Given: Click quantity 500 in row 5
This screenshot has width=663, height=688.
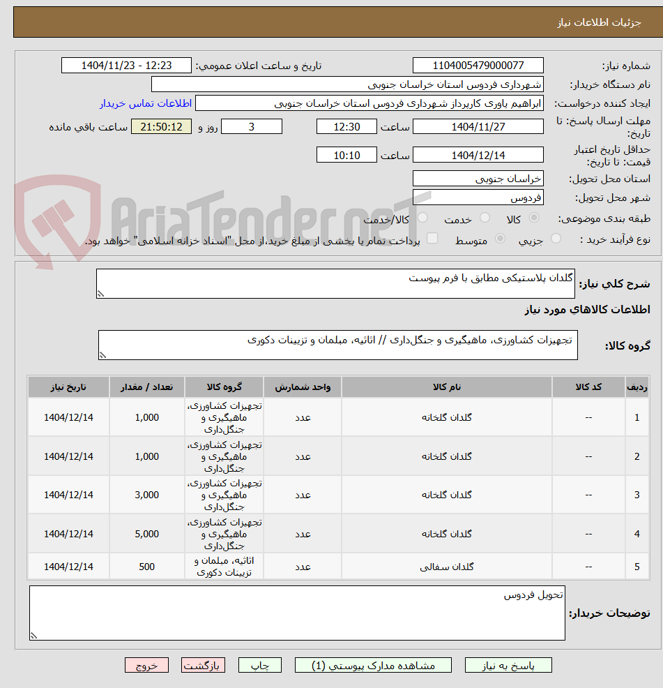Looking at the screenshot, I should click(x=147, y=567).
